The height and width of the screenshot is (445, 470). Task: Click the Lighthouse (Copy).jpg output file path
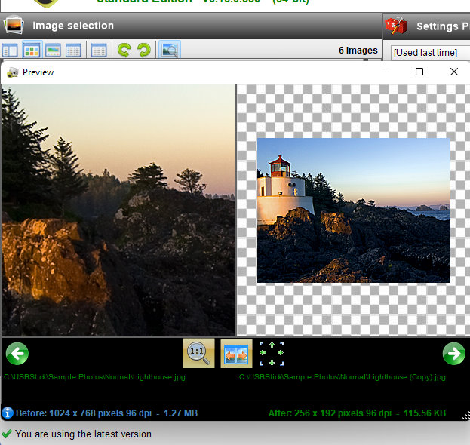[x=342, y=376]
